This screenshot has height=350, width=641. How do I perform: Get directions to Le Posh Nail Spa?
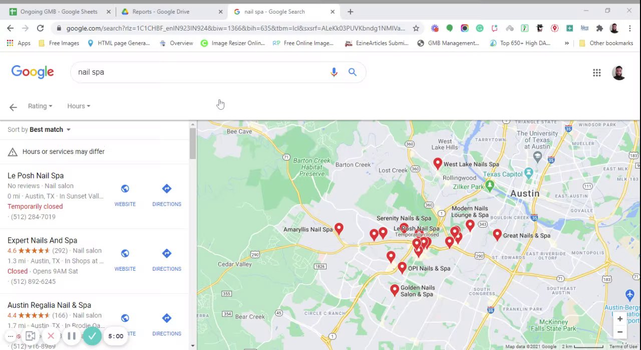[167, 189]
